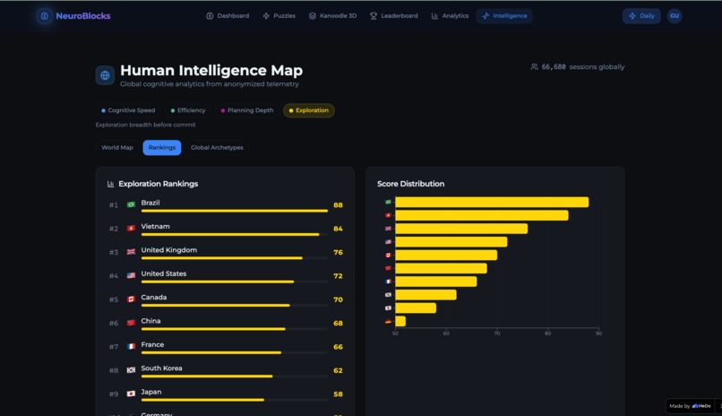This screenshot has width=722, height=416.
Task: Click the Japan flag in rankings
Action: [131, 394]
